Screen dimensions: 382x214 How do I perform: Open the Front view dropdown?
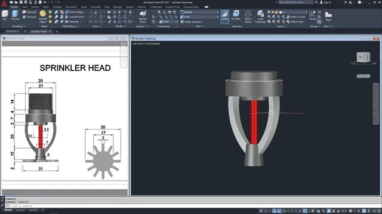click(199, 17)
